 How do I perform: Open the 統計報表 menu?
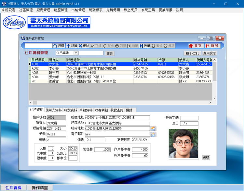point(96,10)
